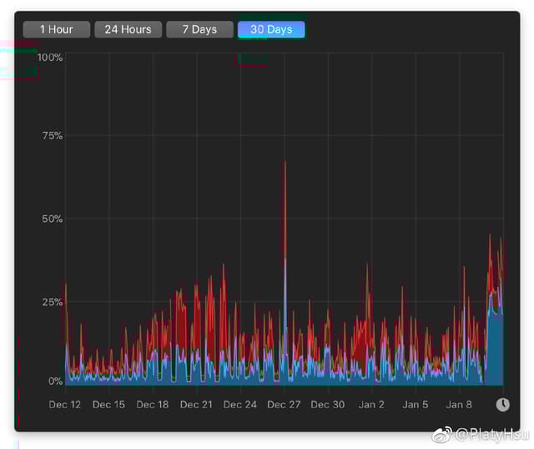Show the 7 Days graph
This screenshot has height=449, width=534.
[x=199, y=29]
